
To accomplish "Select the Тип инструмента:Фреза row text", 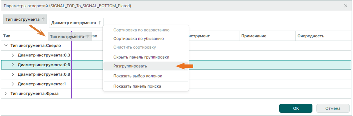I will click(34, 94).
